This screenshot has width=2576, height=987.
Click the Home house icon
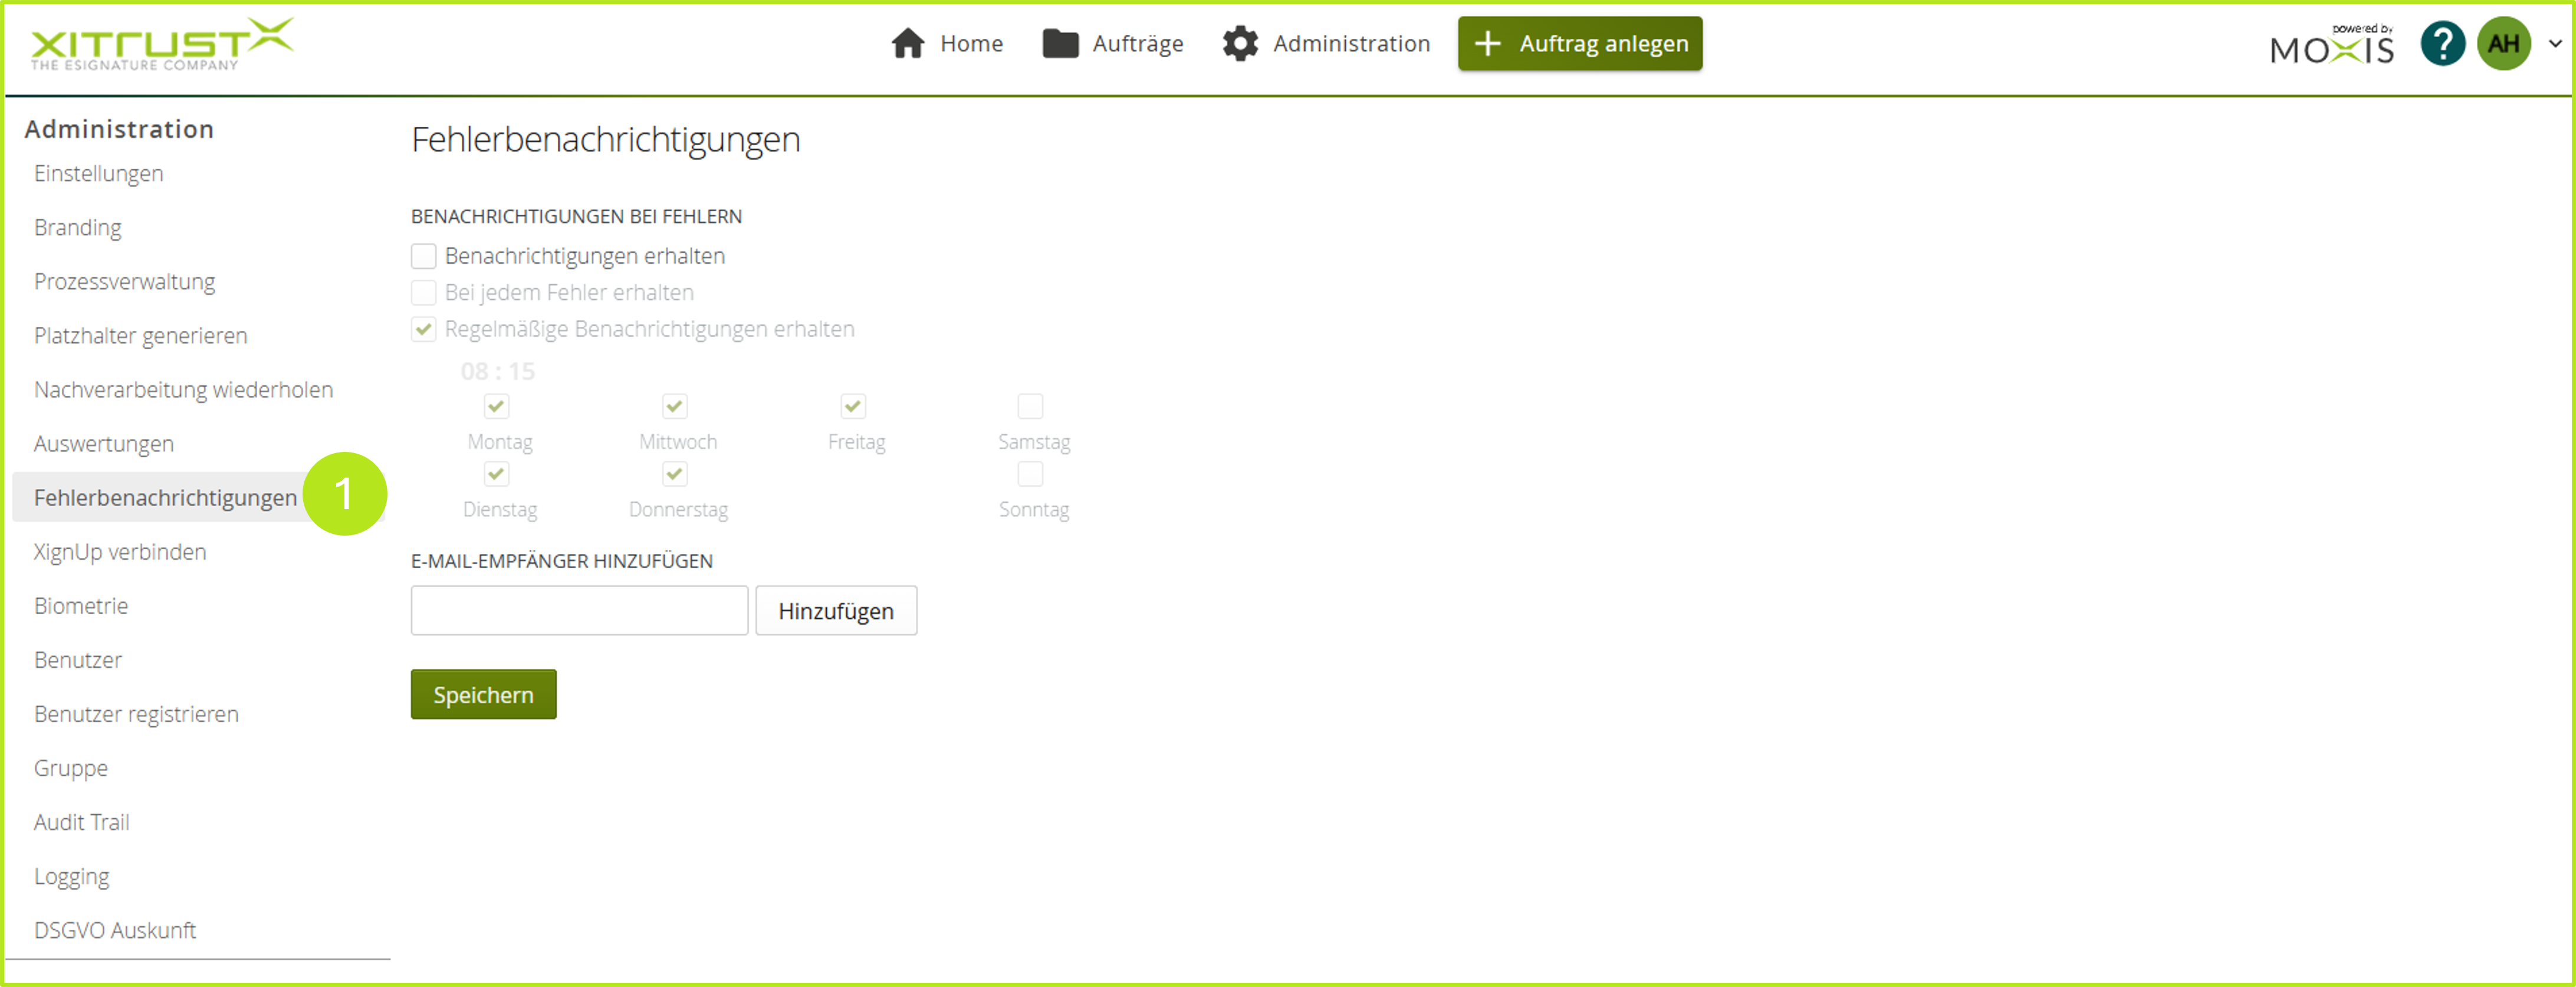pos(907,44)
